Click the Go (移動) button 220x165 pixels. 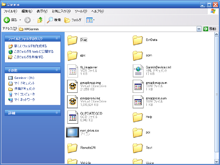click(210, 29)
